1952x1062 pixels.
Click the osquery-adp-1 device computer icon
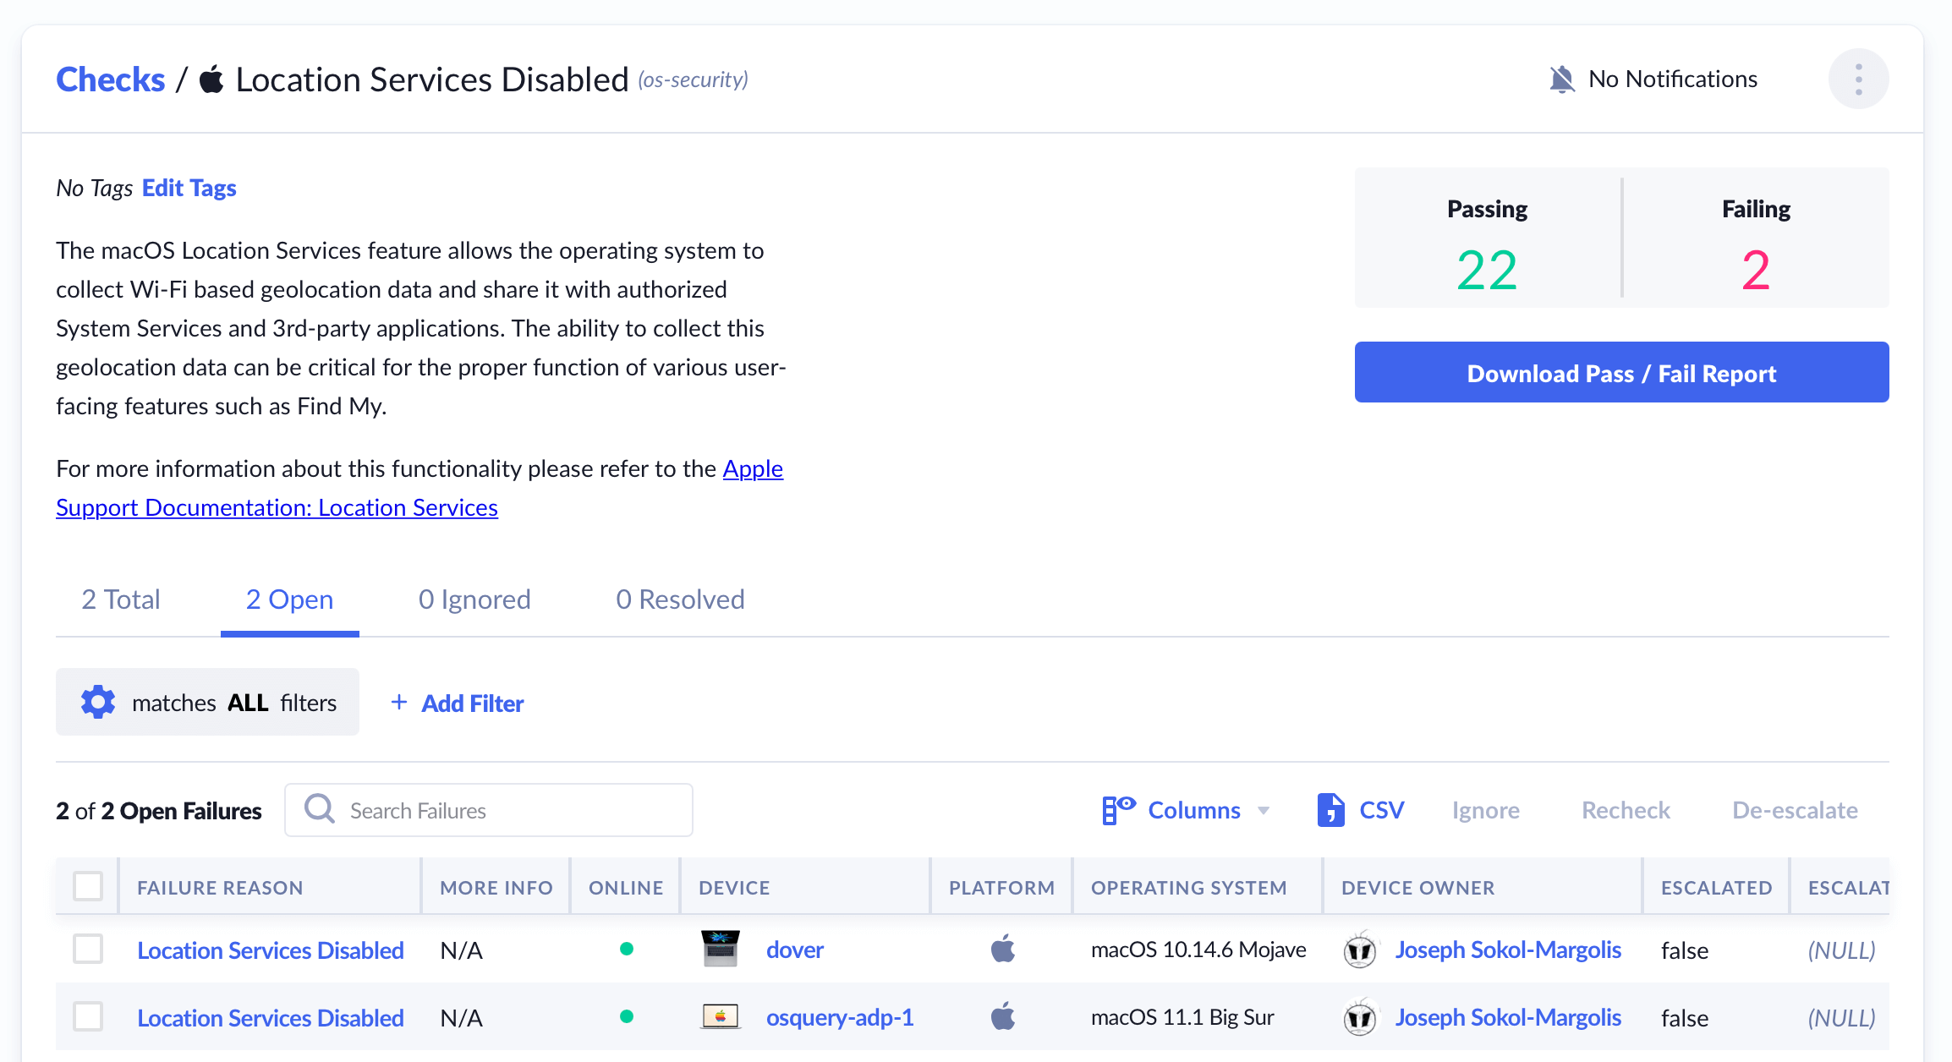click(721, 1016)
